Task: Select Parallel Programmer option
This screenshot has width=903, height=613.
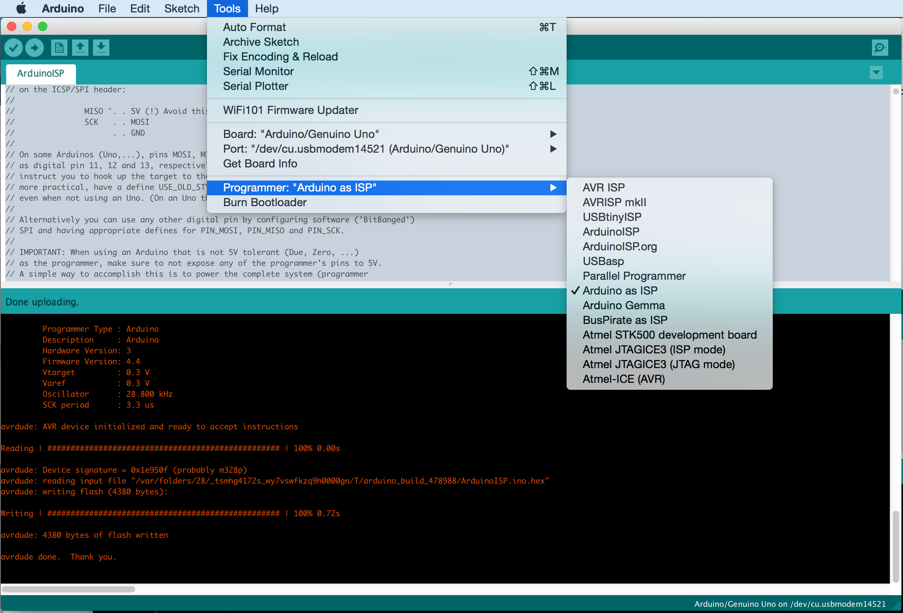Action: 669,276
